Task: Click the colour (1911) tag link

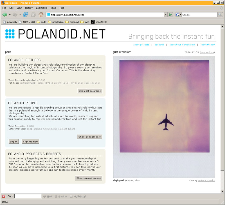Action: click(x=45, y=83)
